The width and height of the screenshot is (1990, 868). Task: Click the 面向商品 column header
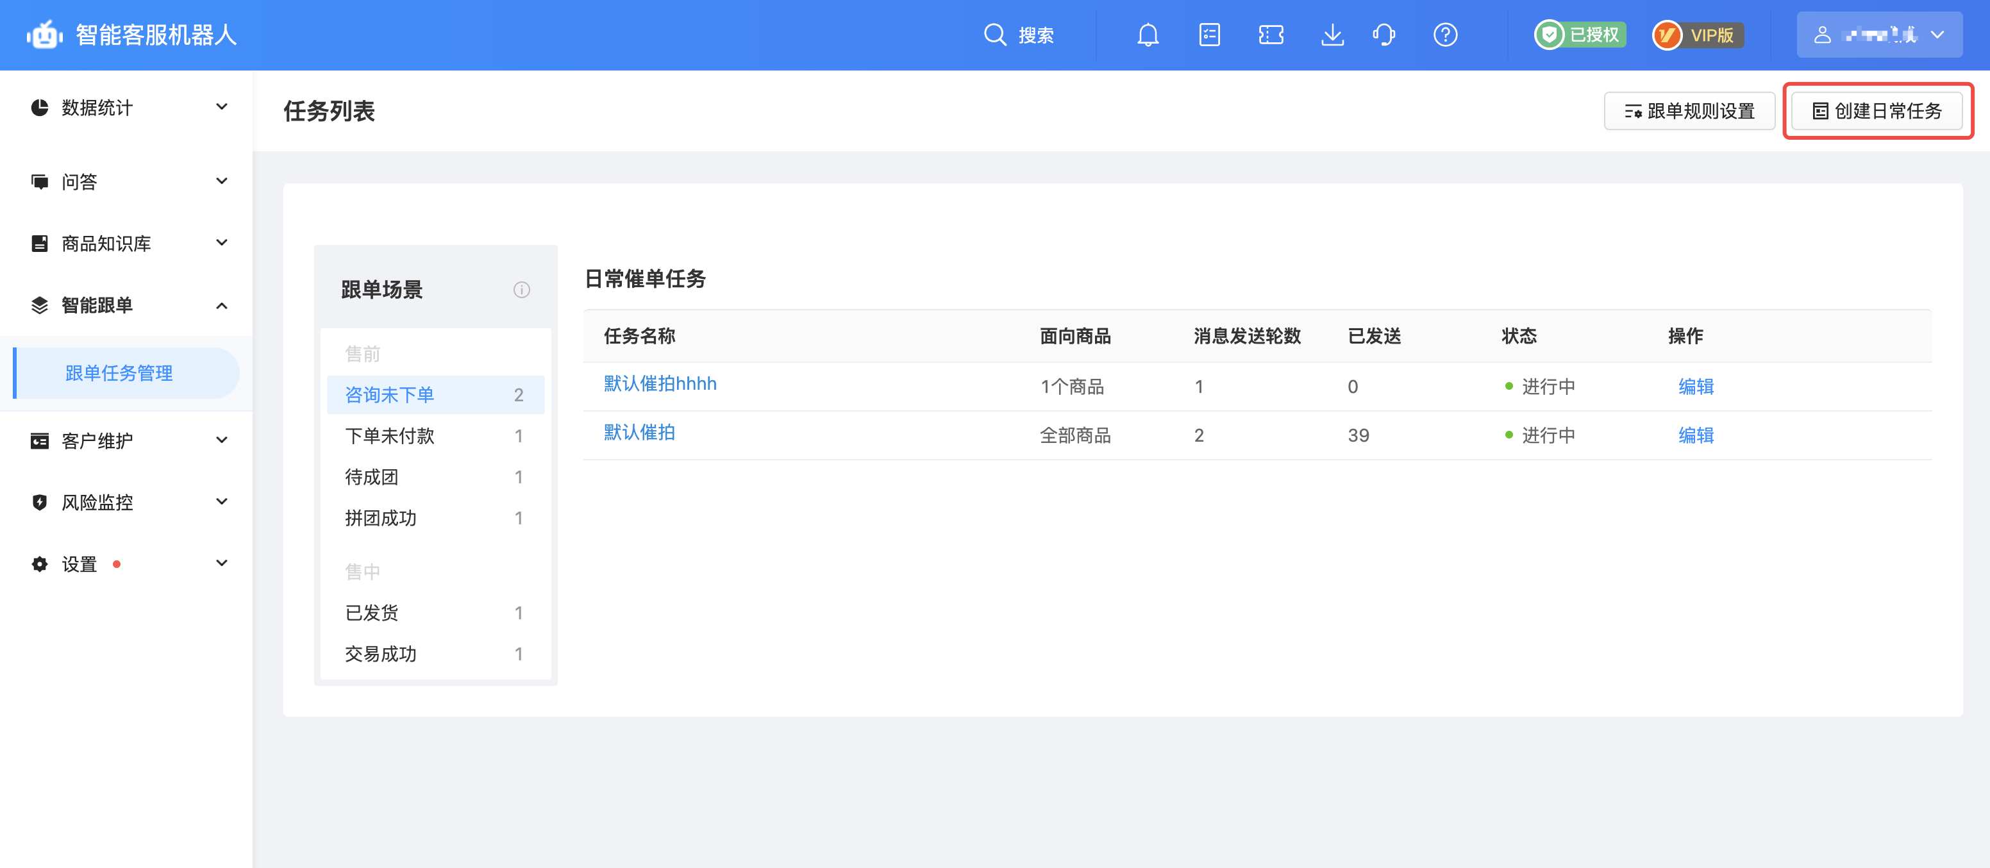coord(1075,336)
